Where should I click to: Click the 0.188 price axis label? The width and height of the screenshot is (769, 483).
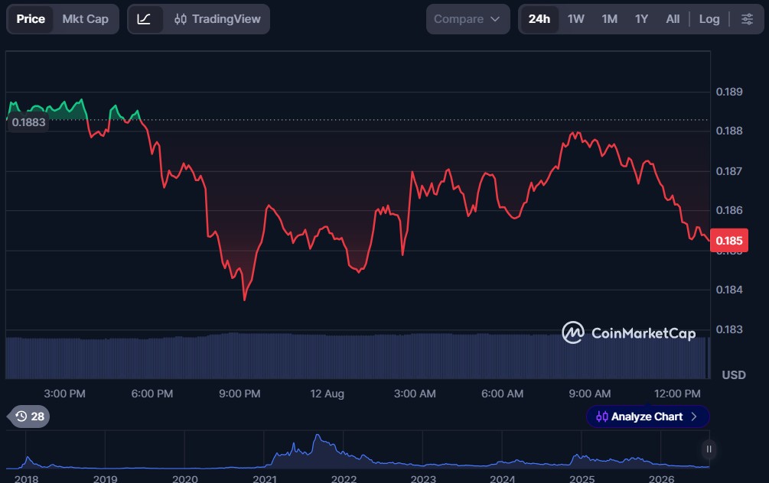tap(729, 131)
